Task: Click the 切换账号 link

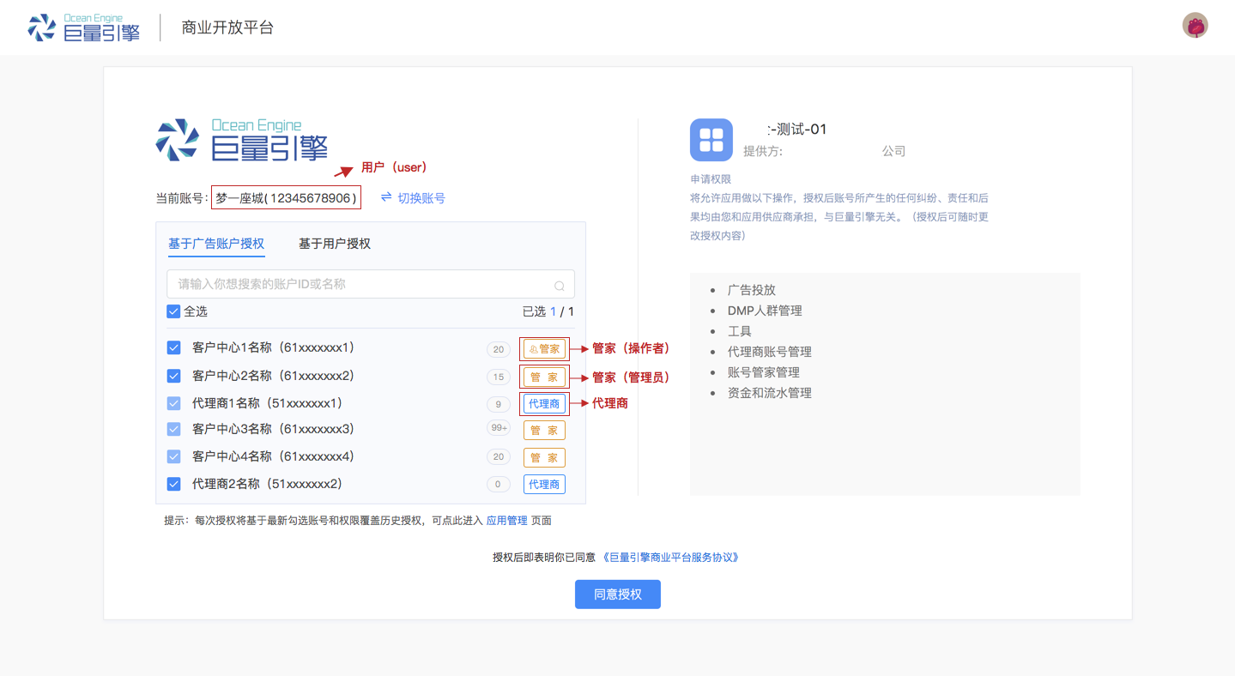Action: coord(421,198)
